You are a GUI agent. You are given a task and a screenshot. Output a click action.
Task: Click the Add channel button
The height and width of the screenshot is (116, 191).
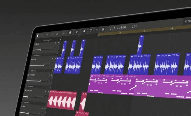(x=47, y=40)
